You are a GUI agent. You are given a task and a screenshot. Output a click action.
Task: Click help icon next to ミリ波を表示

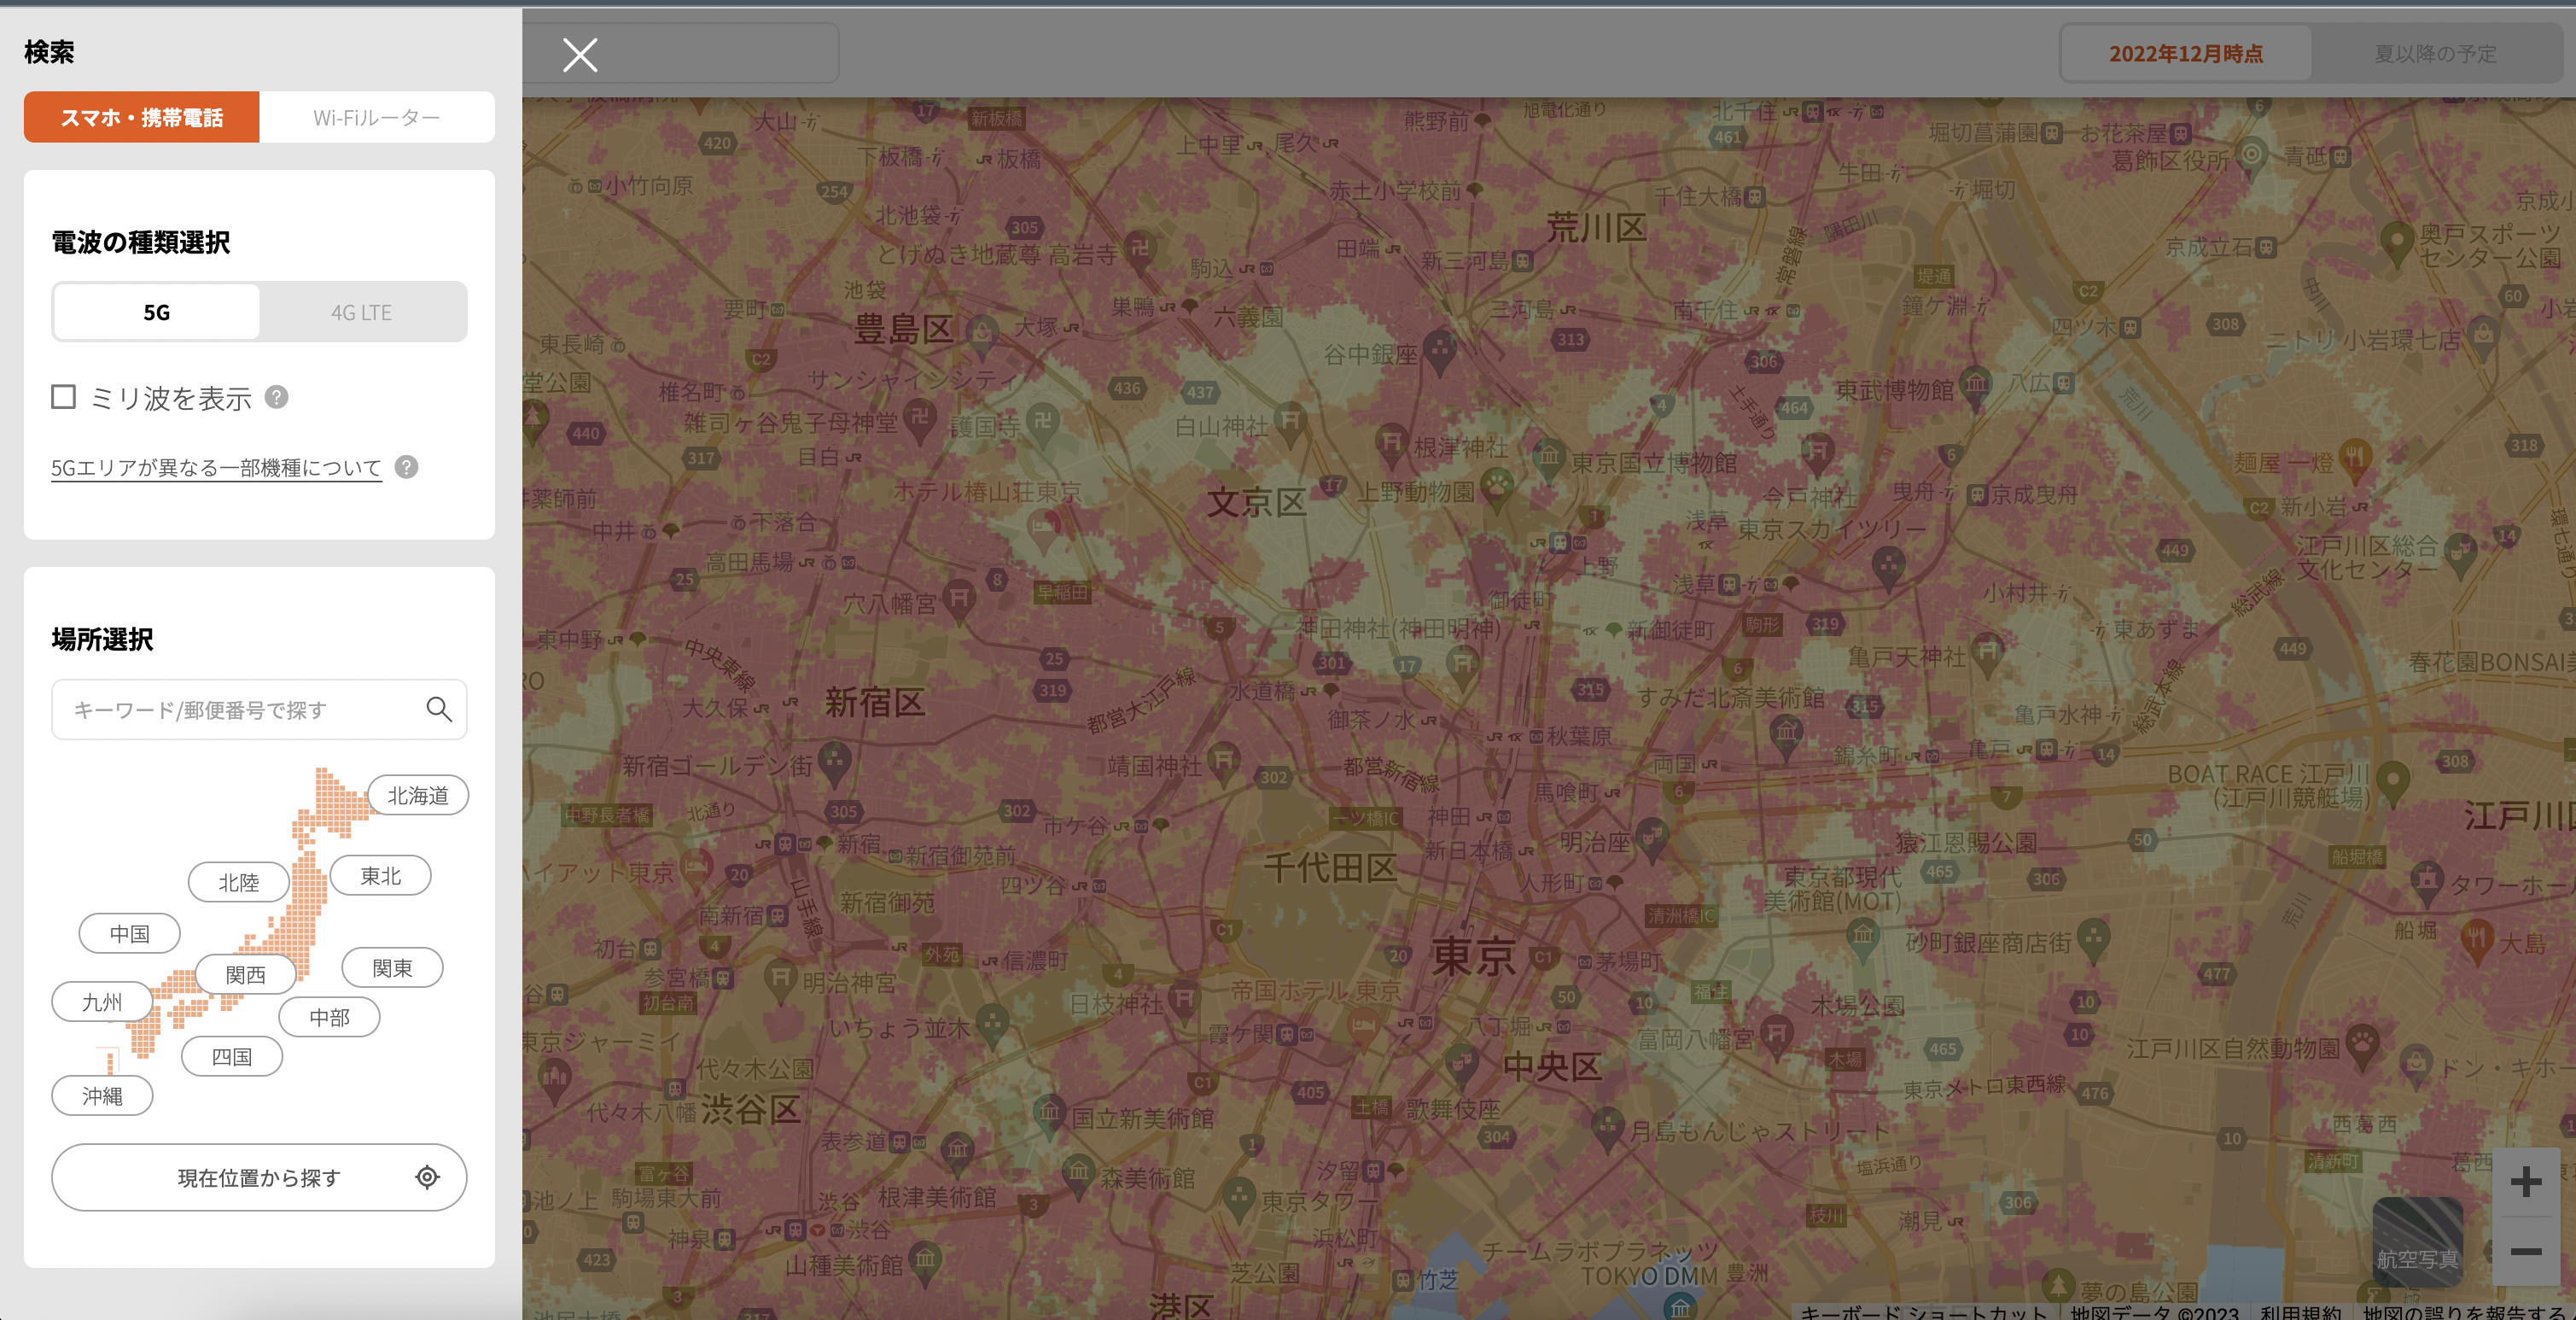pos(276,397)
